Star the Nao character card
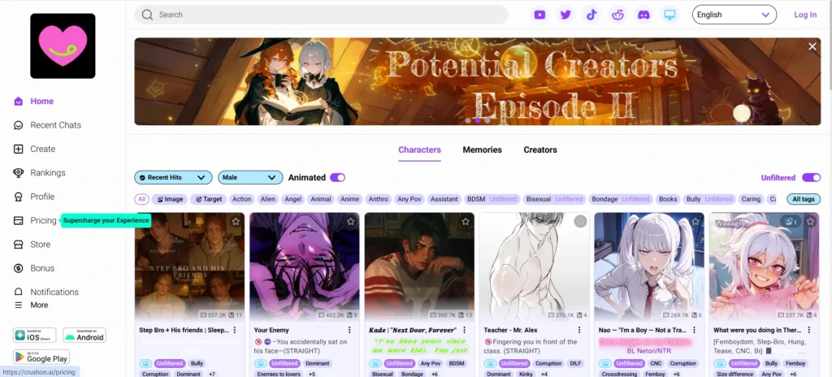This screenshot has width=832, height=377. [695, 222]
